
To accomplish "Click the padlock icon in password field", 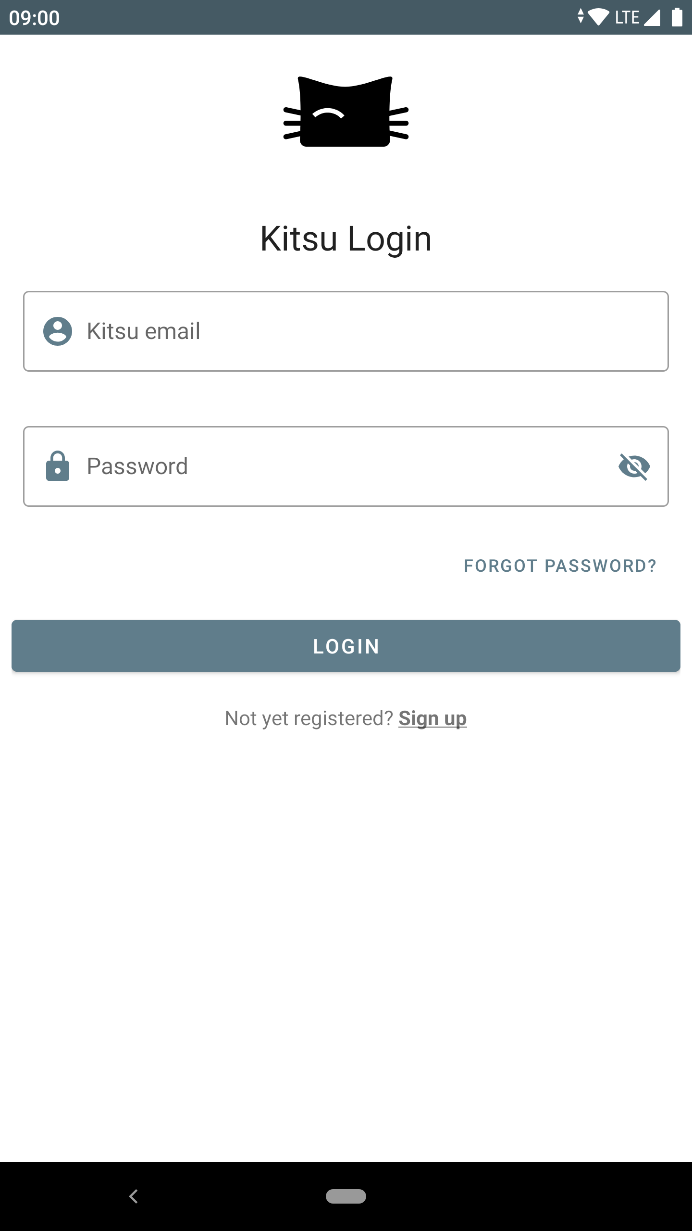I will pyautogui.click(x=58, y=466).
